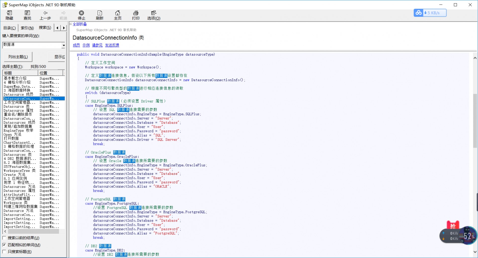Click the search word input field
This screenshot has width=478, height=258.
(x=32, y=45)
